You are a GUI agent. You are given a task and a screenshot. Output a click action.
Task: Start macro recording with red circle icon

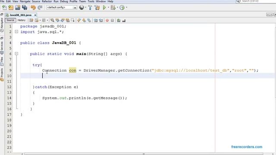pyautogui.click(x=107, y=20)
